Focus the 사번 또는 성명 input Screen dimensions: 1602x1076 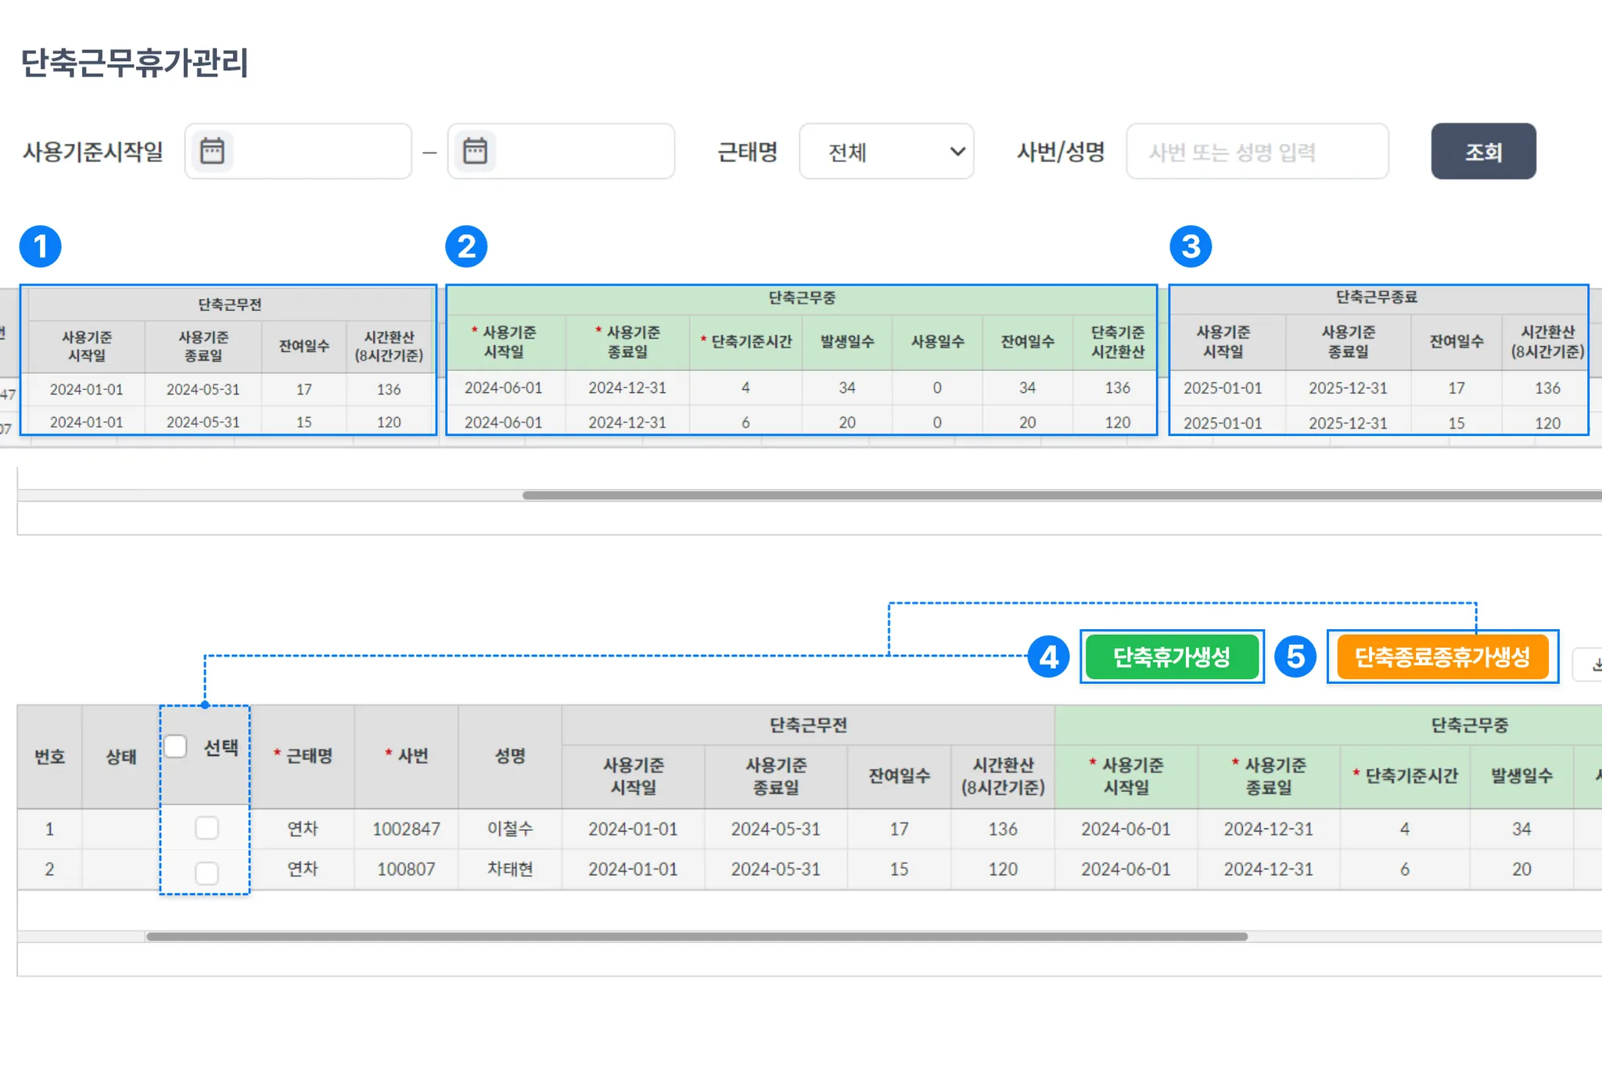(1257, 152)
